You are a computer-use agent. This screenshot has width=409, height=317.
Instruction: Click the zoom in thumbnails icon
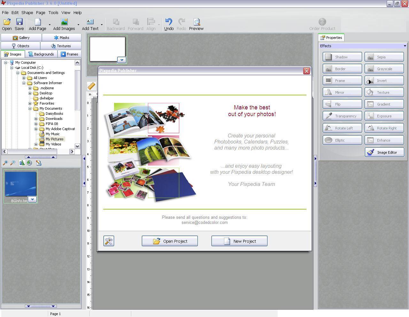(5, 163)
